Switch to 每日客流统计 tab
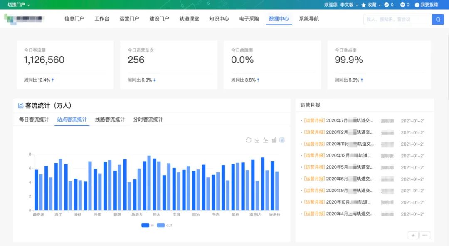Screen dimensions: 449x246 point(34,119)
